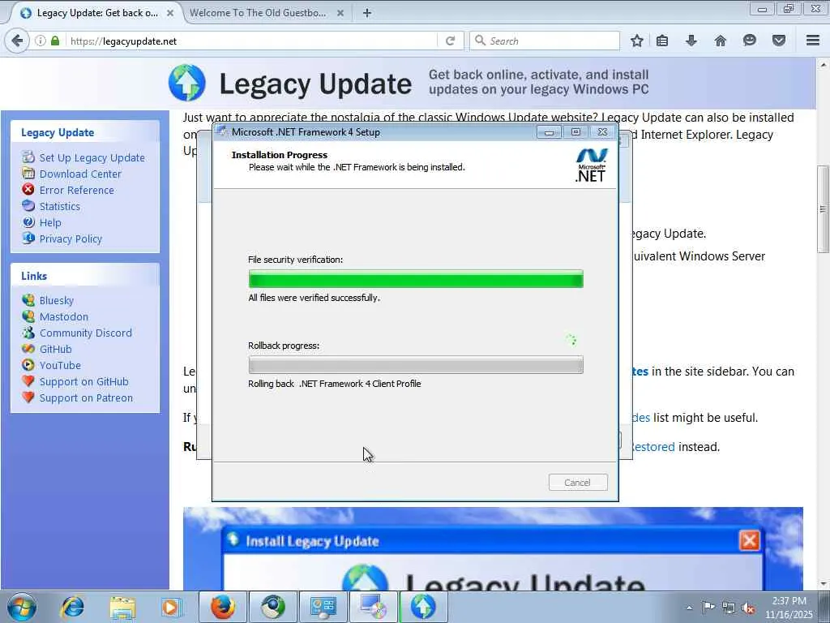Click the setup window title bar icon
The image size is (830, 623).
pyautogui.click(x=222, y=132)
